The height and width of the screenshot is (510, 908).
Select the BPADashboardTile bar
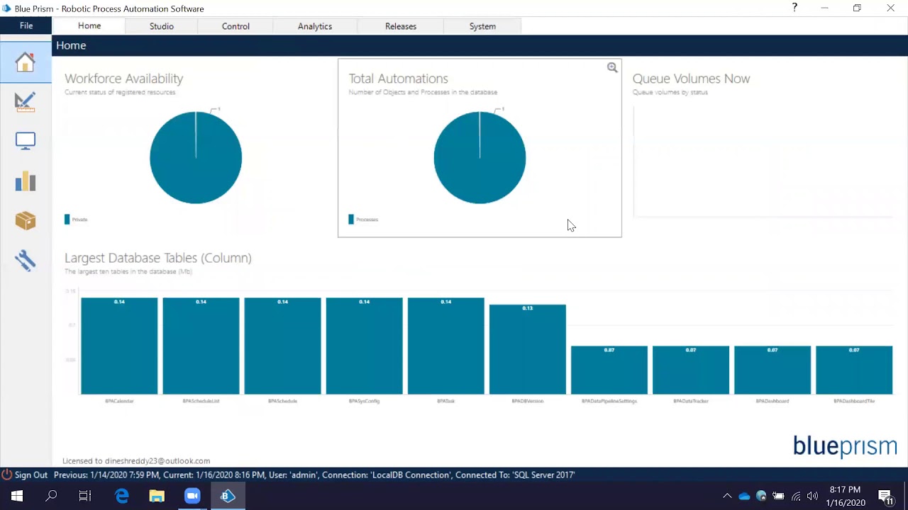pyautogui.click(x=854, y=370)
